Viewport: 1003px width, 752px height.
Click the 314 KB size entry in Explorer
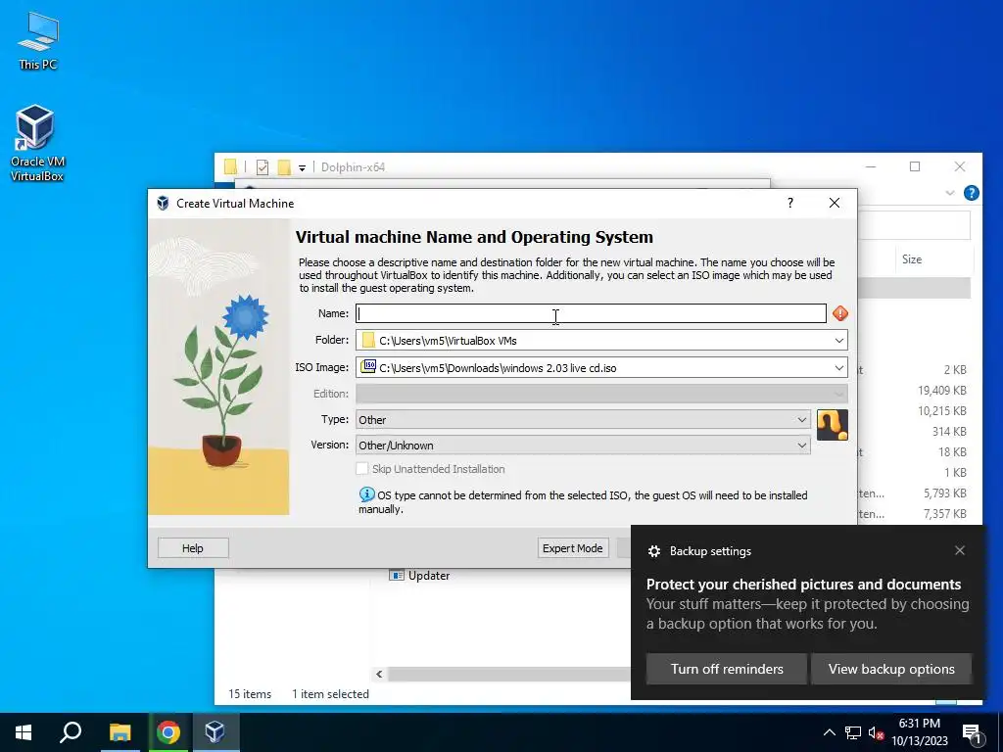tap(948, 431)
